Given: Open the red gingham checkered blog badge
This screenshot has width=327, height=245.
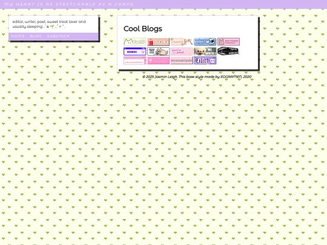Looking at the screenshot, I should (x=158, y=42).
